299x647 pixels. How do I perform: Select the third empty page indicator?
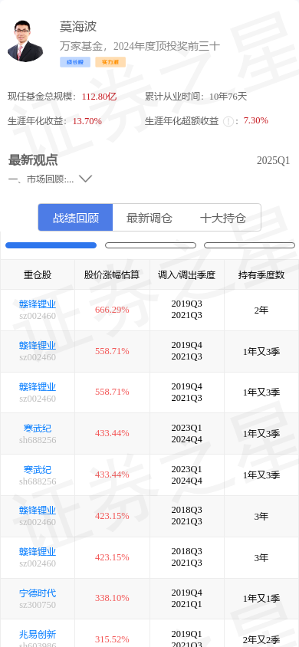[x=249, y=245]
